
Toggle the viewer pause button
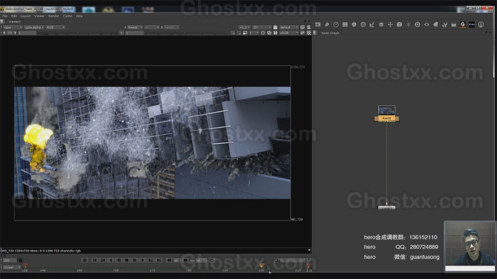pos(276,33)
